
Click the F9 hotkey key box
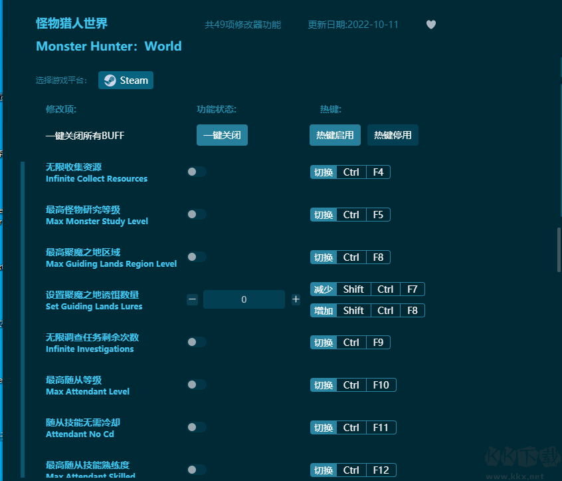click(x=378, y=342)
